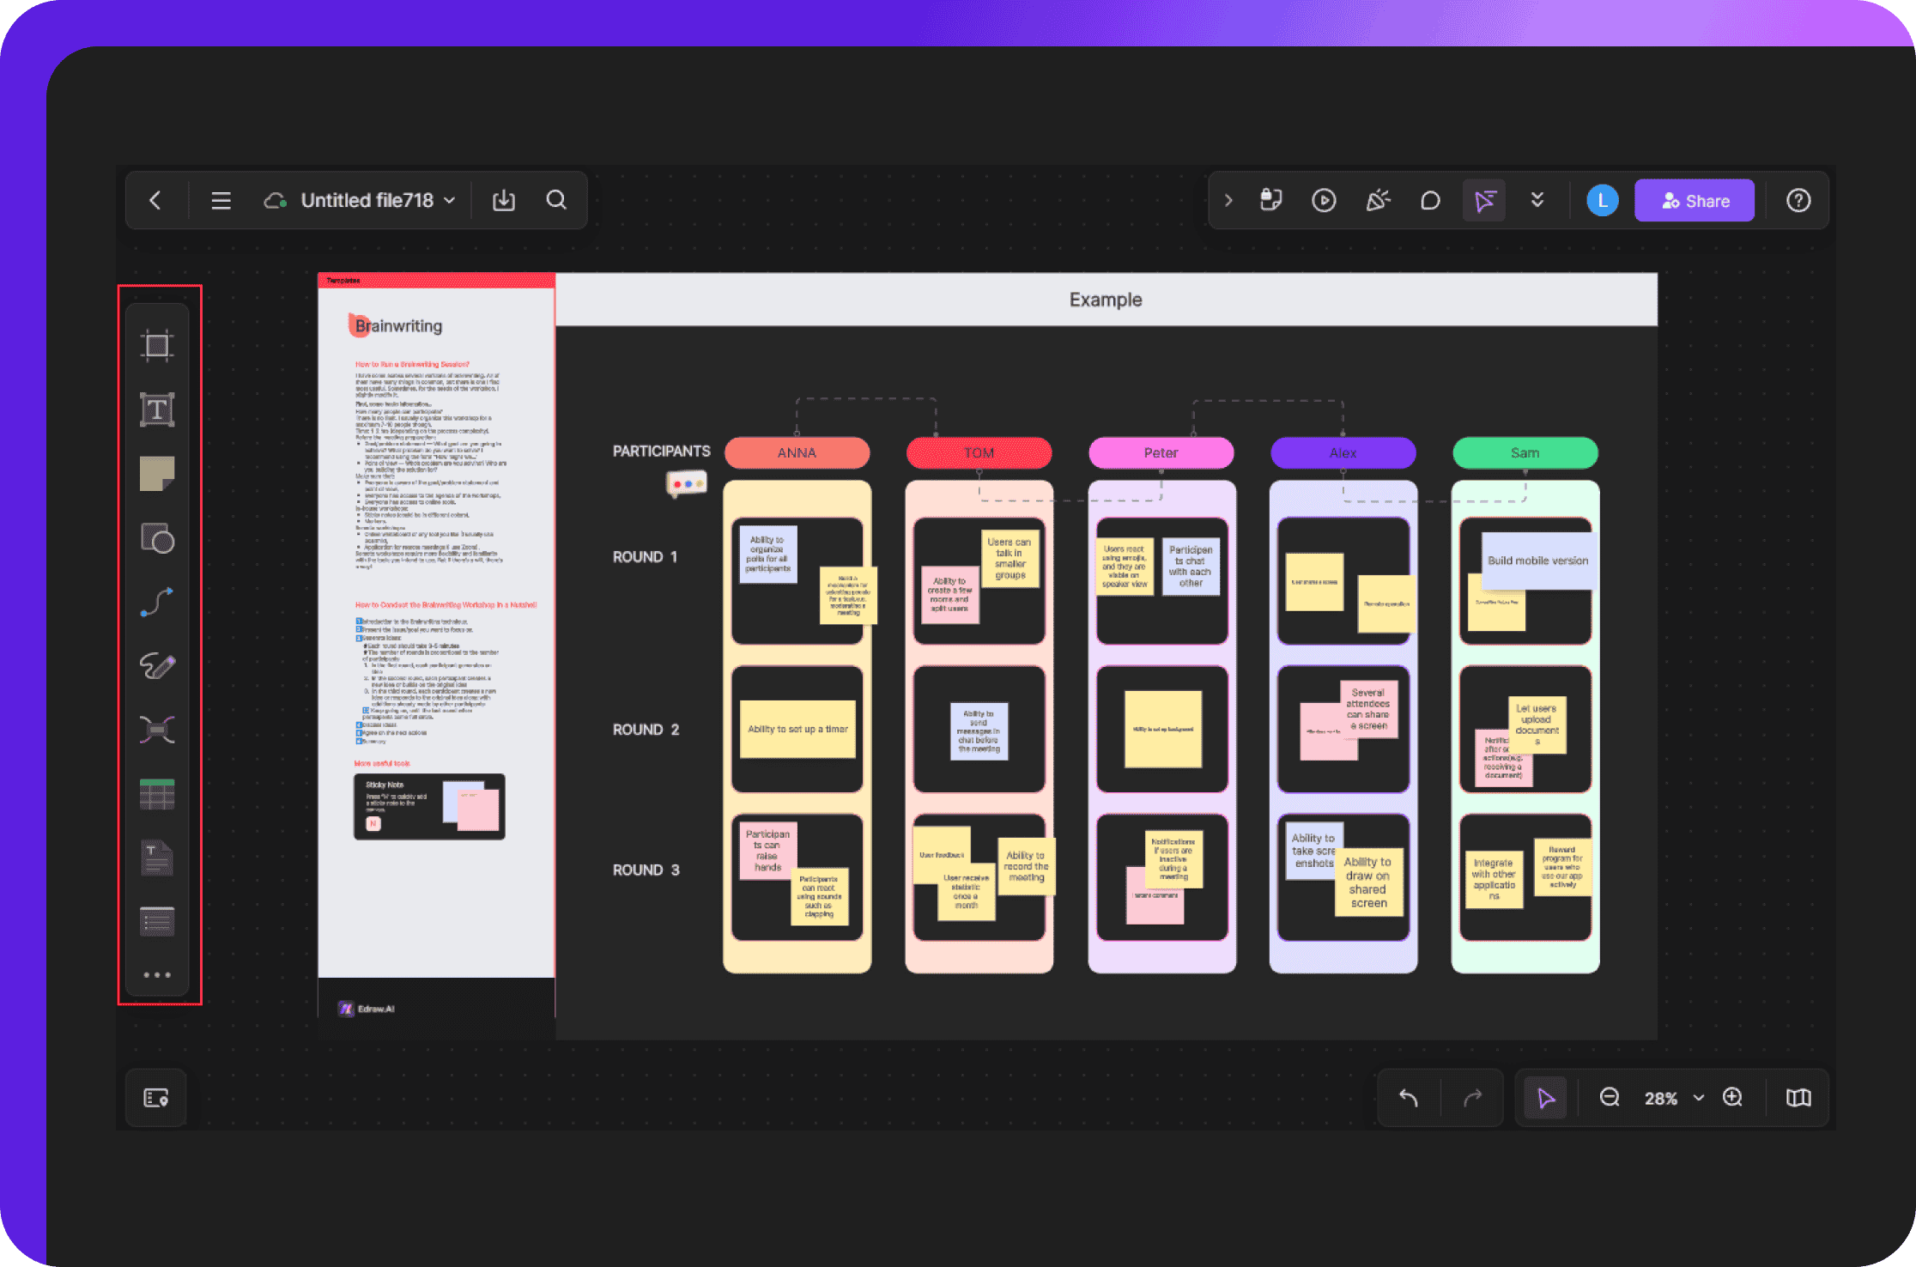Click the Share button
Screen dimensions: 1916x1267
point(1695,200)
